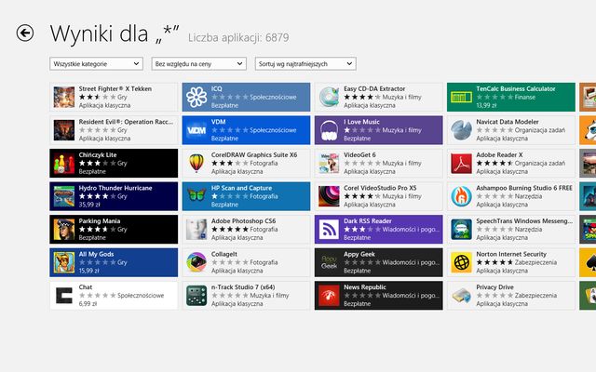
Task: Click the 35,99 zł price of Hydro Thunder
Action: coord(89,205)
